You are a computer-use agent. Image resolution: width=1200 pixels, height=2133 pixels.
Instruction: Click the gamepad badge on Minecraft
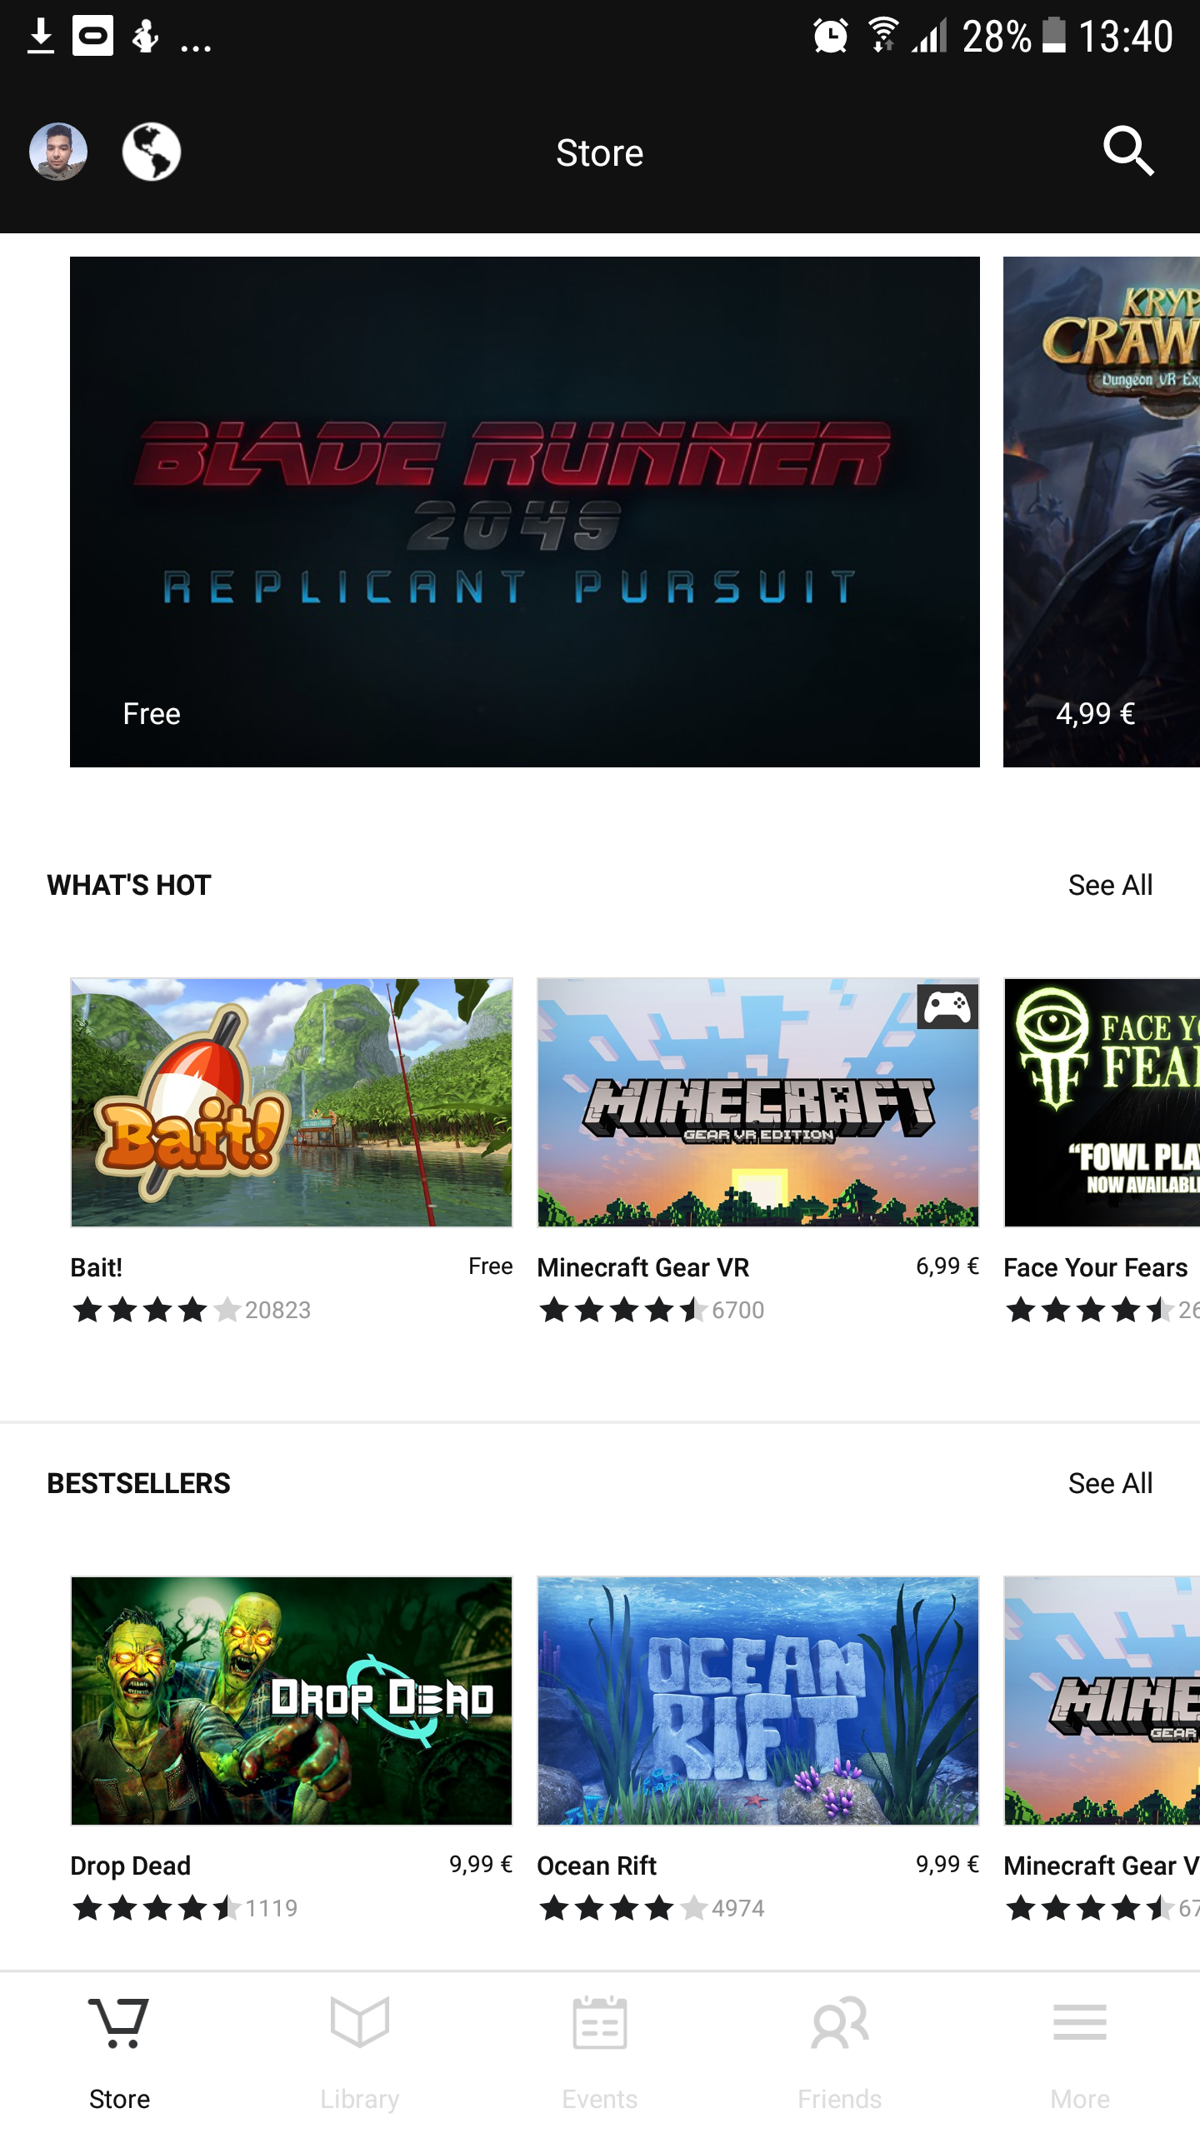pos(947,1007)
